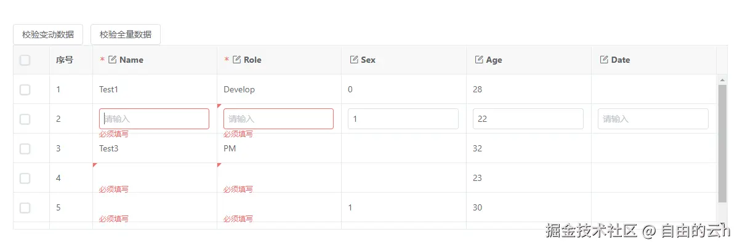Image resolution: width=740 pixels, height=248 pixels.
Task: Select row 3 with its checkbox
Action: 25,149
